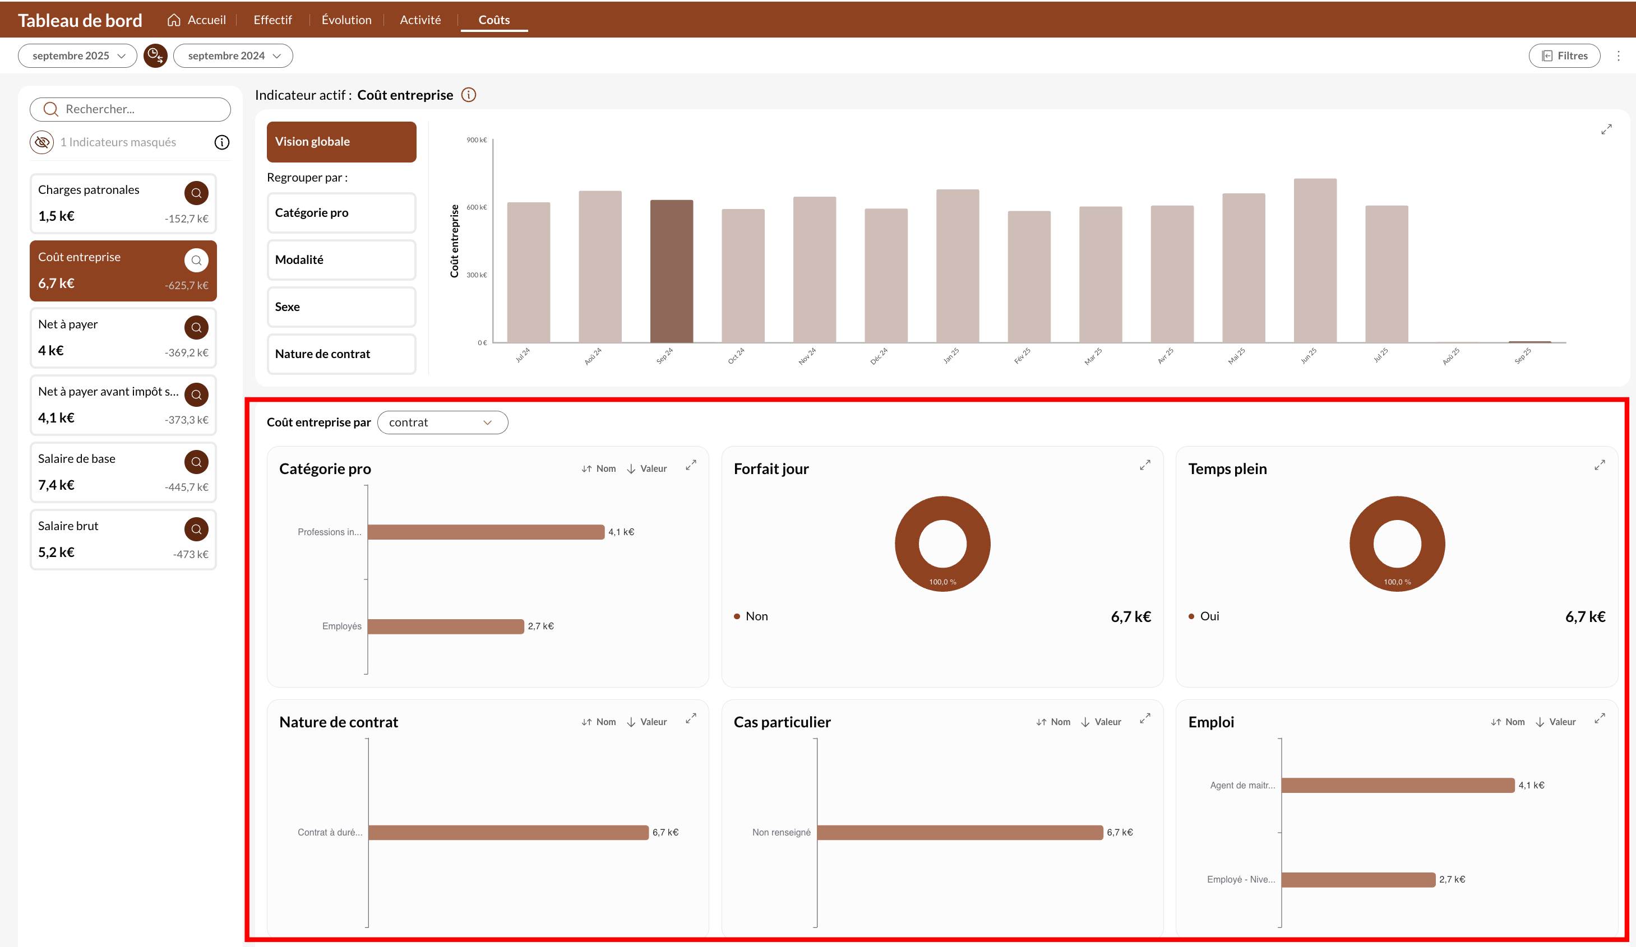
Task: Click the info icon beside Coût entreprise
Action: (468, 95)
